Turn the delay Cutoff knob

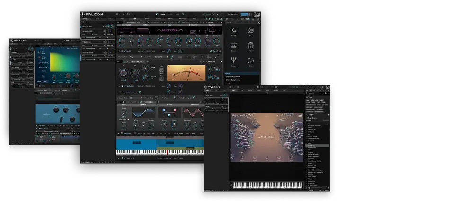141,40
